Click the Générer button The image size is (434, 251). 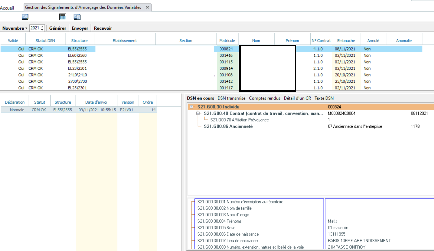58,28
